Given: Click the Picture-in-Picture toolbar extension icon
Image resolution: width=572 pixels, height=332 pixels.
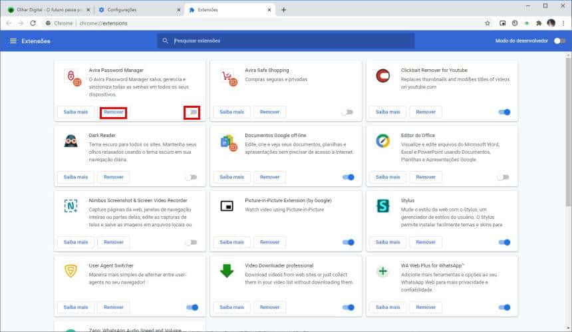Looking at the screenshot, I should 502,23.
